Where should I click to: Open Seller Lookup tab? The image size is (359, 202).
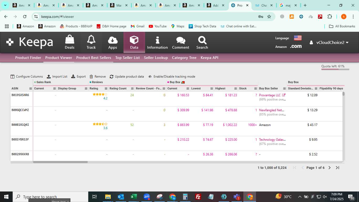[156, 58]
